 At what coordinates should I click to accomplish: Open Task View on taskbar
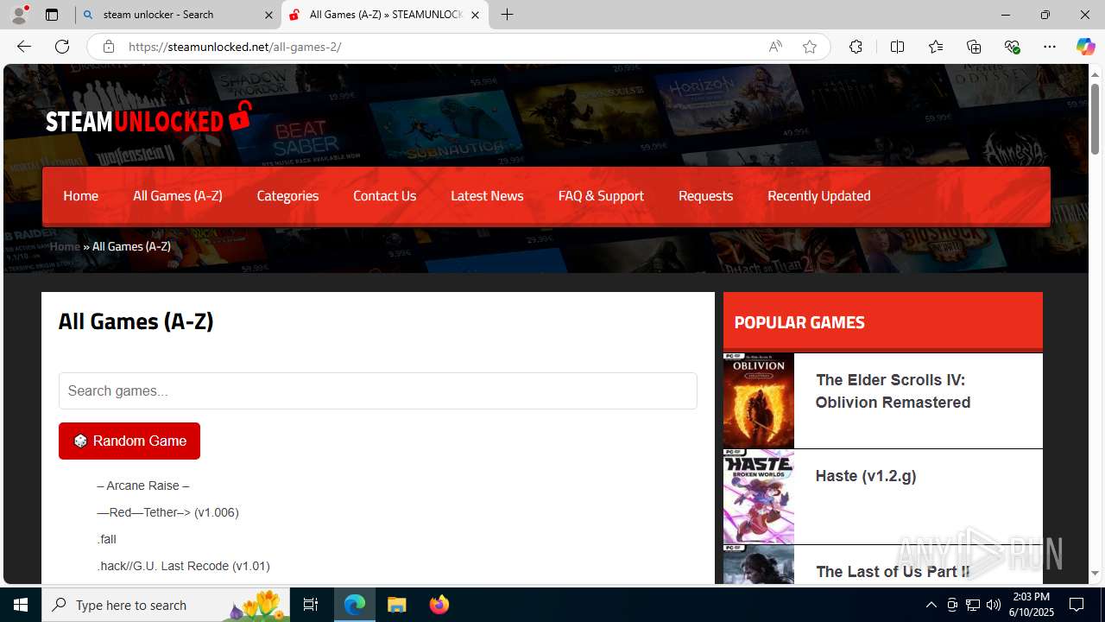[311, 605]
